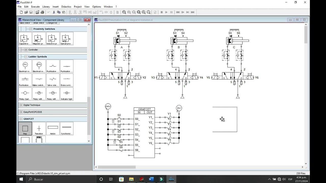
Task: Open File Explorer from the taskbar
Action: tap(131, 179)
